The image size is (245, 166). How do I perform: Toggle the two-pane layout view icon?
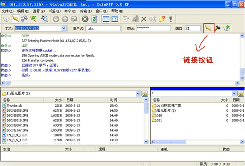point(115,19)
